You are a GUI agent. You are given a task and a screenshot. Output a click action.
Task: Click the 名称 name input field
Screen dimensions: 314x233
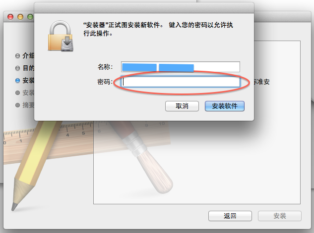[180, 67]
